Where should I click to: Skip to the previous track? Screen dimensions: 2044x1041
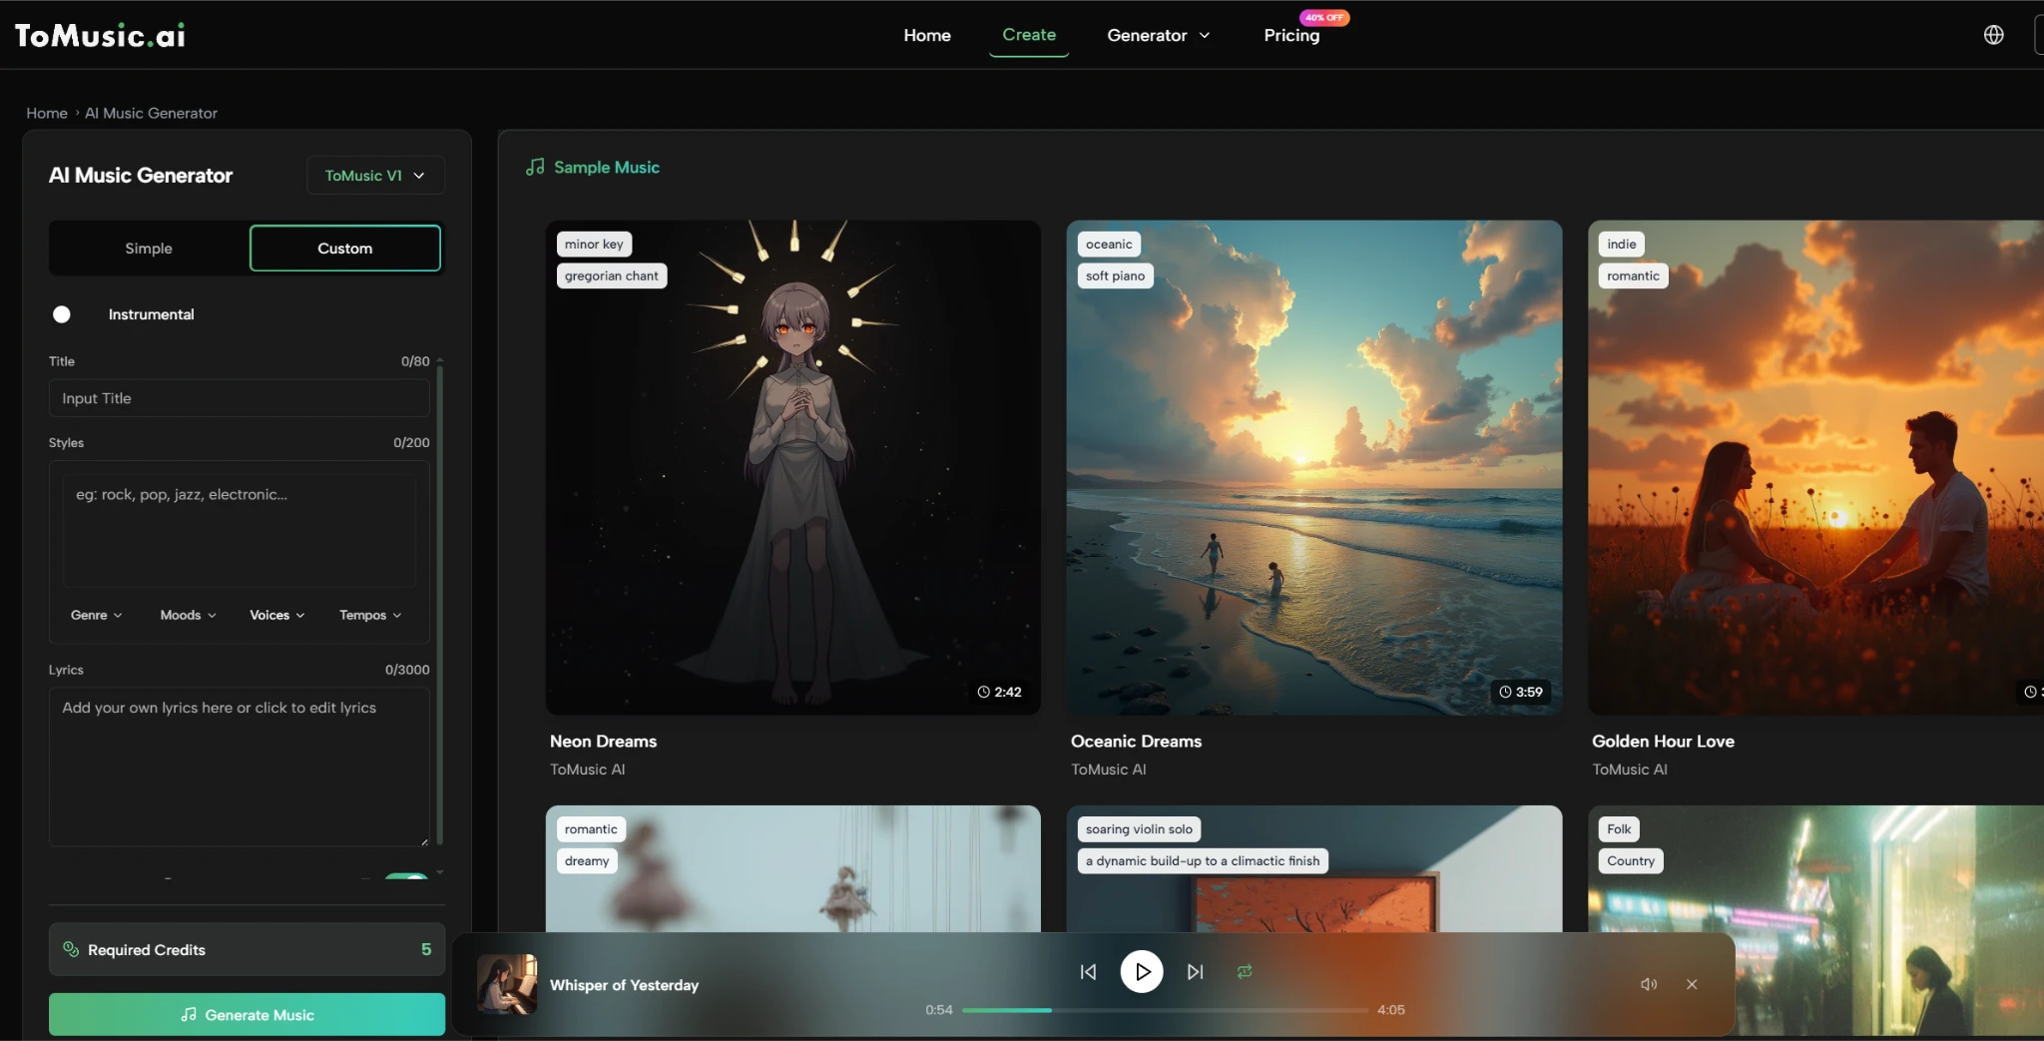[1088, 972]
